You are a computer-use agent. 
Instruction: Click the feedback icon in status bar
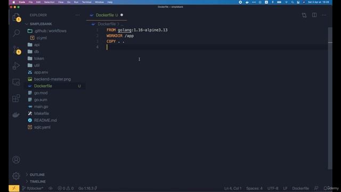coord(316,188)
